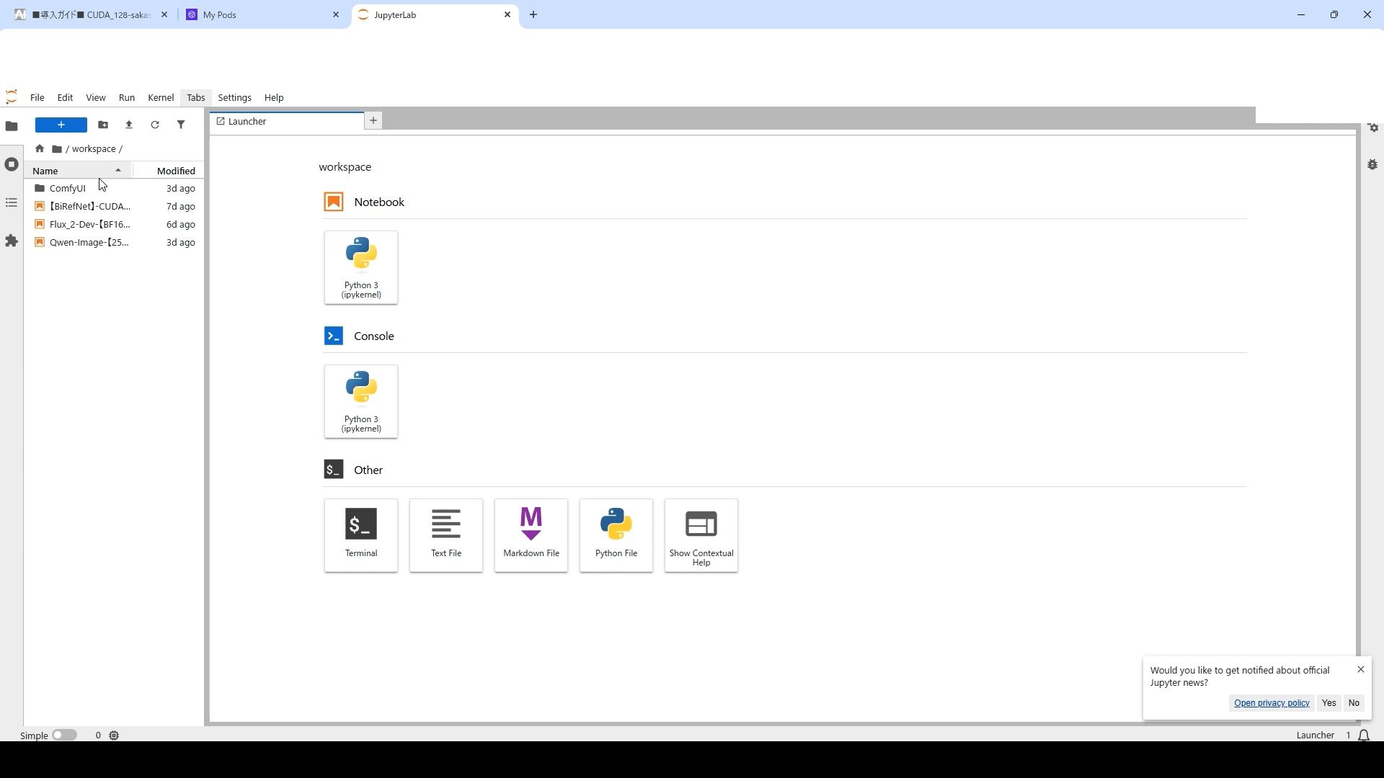Open the Extension Manager puzzle icon
The image size is (1384, 778).
click(x=12, y=241)
